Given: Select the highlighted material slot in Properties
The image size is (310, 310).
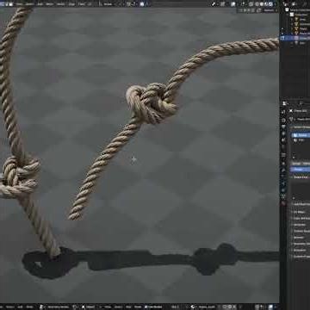Looking at the screenshot, I should 301,135.
